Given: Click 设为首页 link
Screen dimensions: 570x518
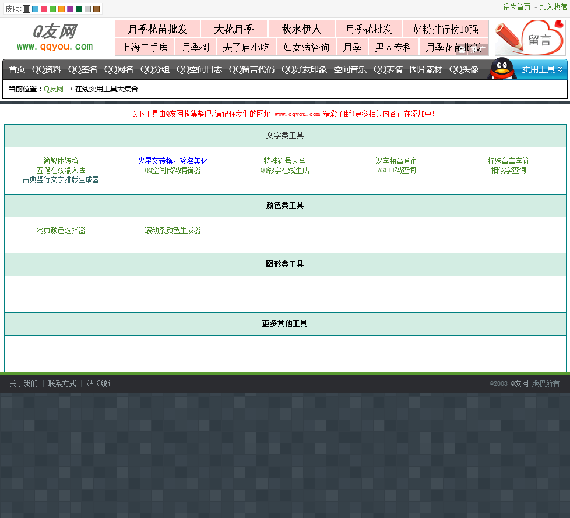Looking at the screenshot, I should pos(516,7).
